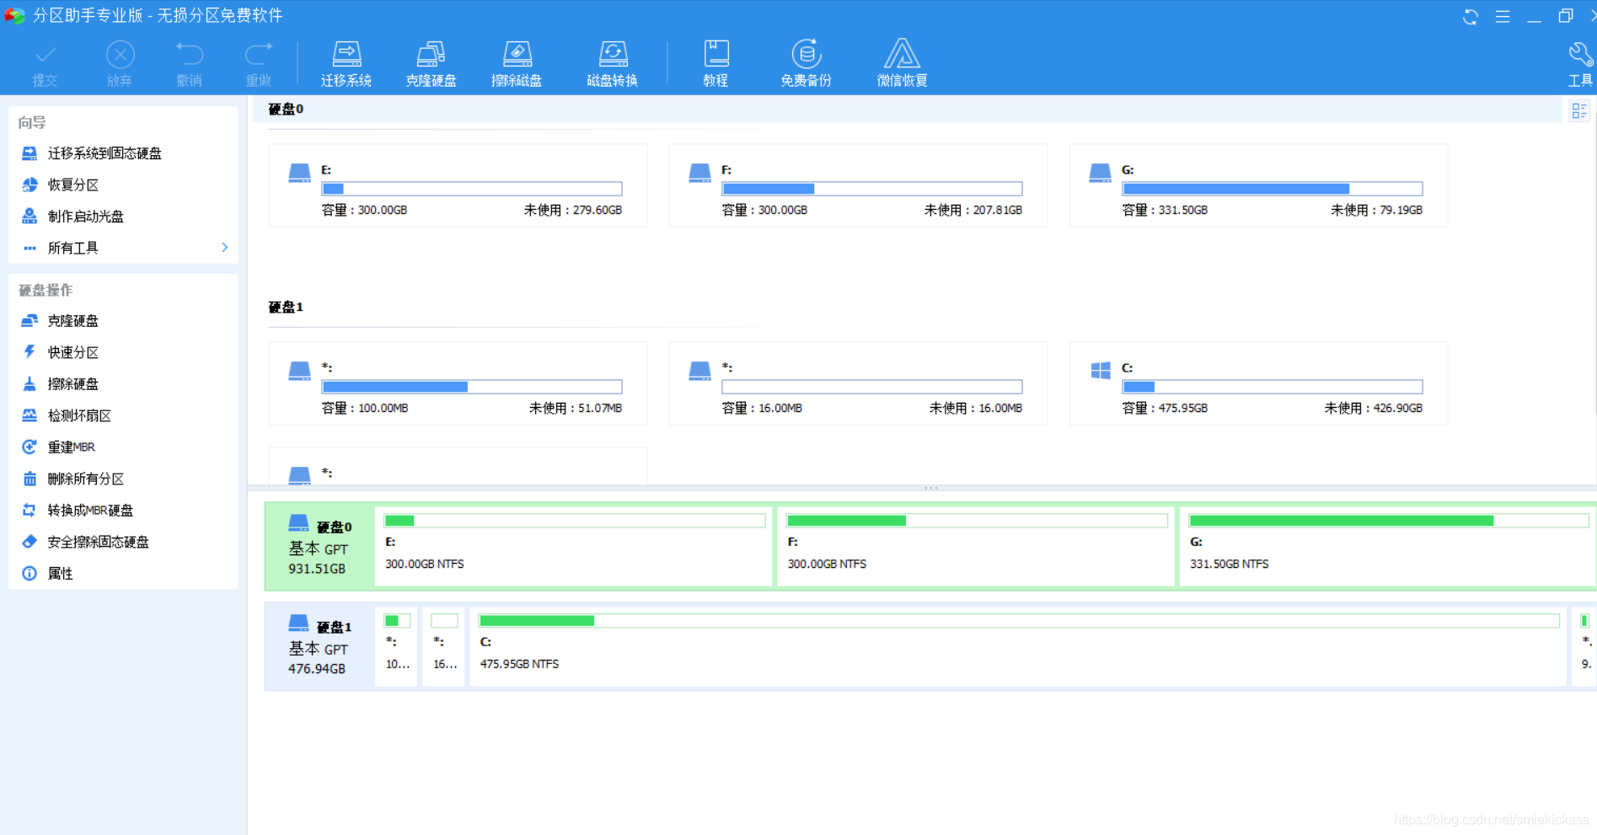Open the 磁盘转换 disk convert tool
Screen dimensions: 1597x835
(x=613, y=64)
